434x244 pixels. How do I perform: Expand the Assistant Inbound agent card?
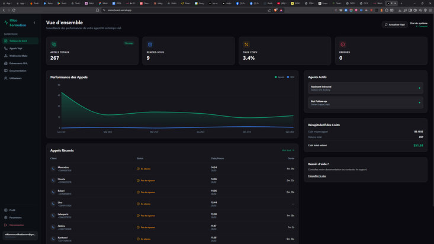click(364, 88)
